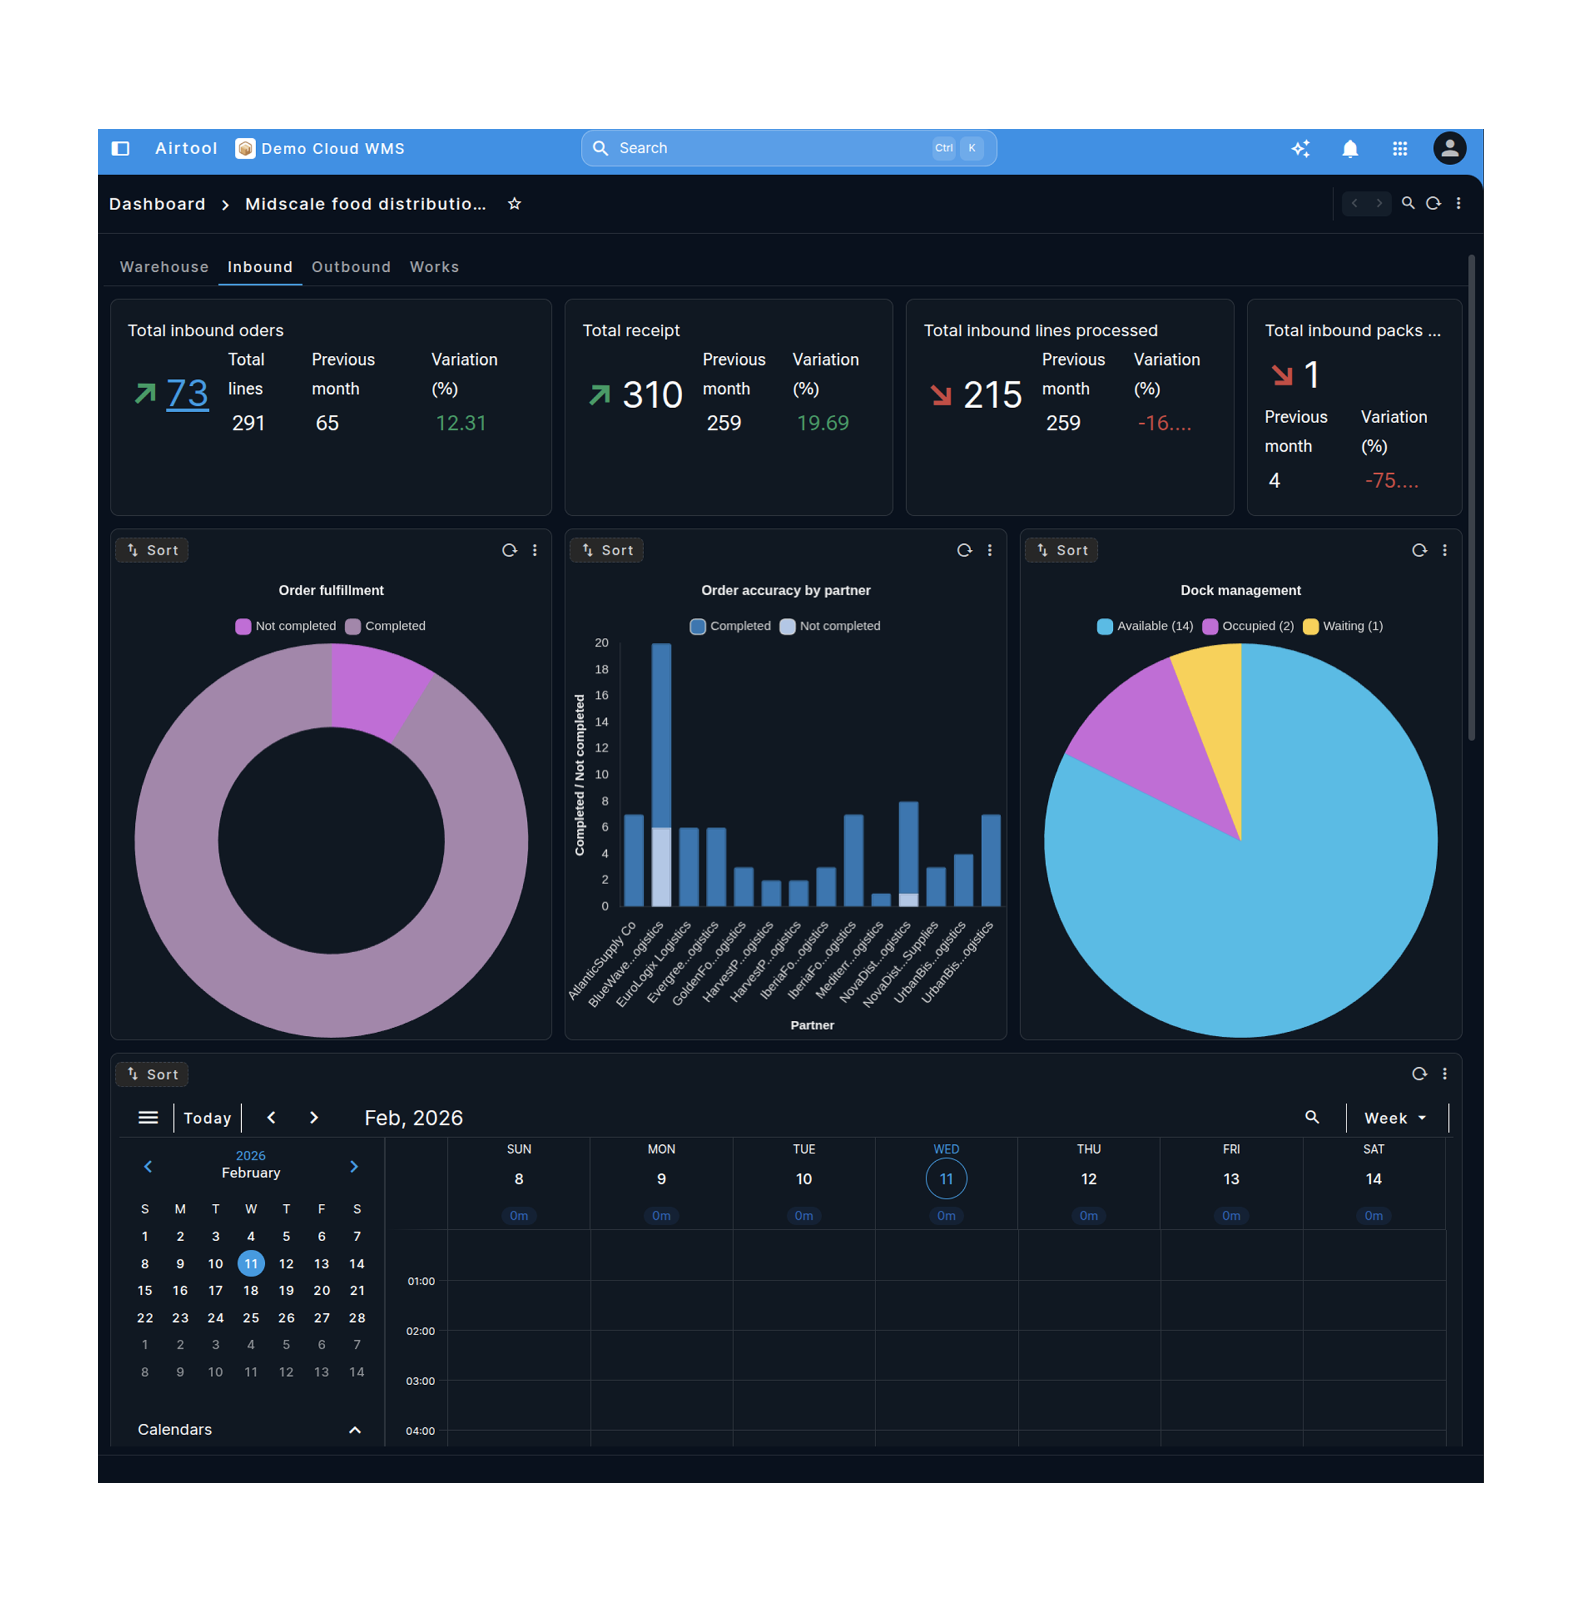Open the AI assistant sparkle icon
1582x1612 pixels.
pyautogui.click(x=1300, y=149)
